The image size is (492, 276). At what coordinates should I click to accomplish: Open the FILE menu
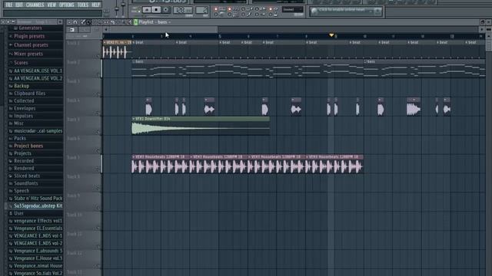pyautogui.click(x=8, y=5)
